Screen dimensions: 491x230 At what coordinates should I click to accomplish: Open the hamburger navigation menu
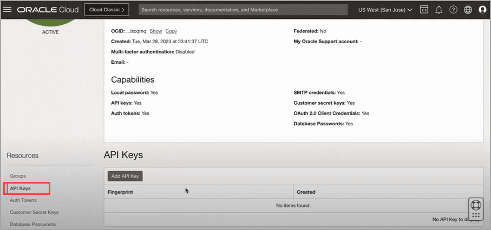pyautogui.click(x=8, y=10)
